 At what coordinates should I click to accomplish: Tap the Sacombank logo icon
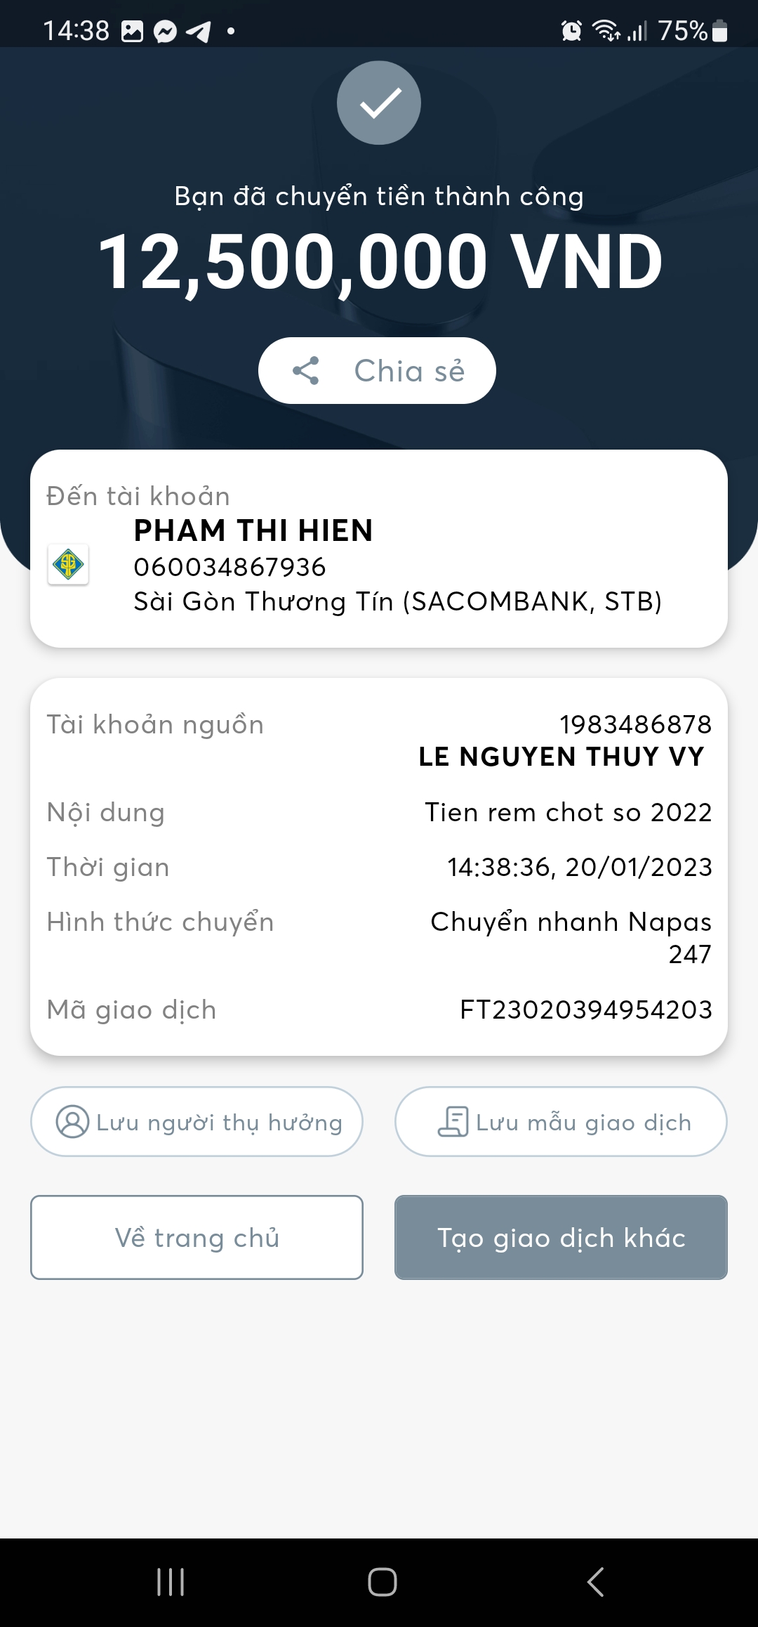[x=68, y=564]
